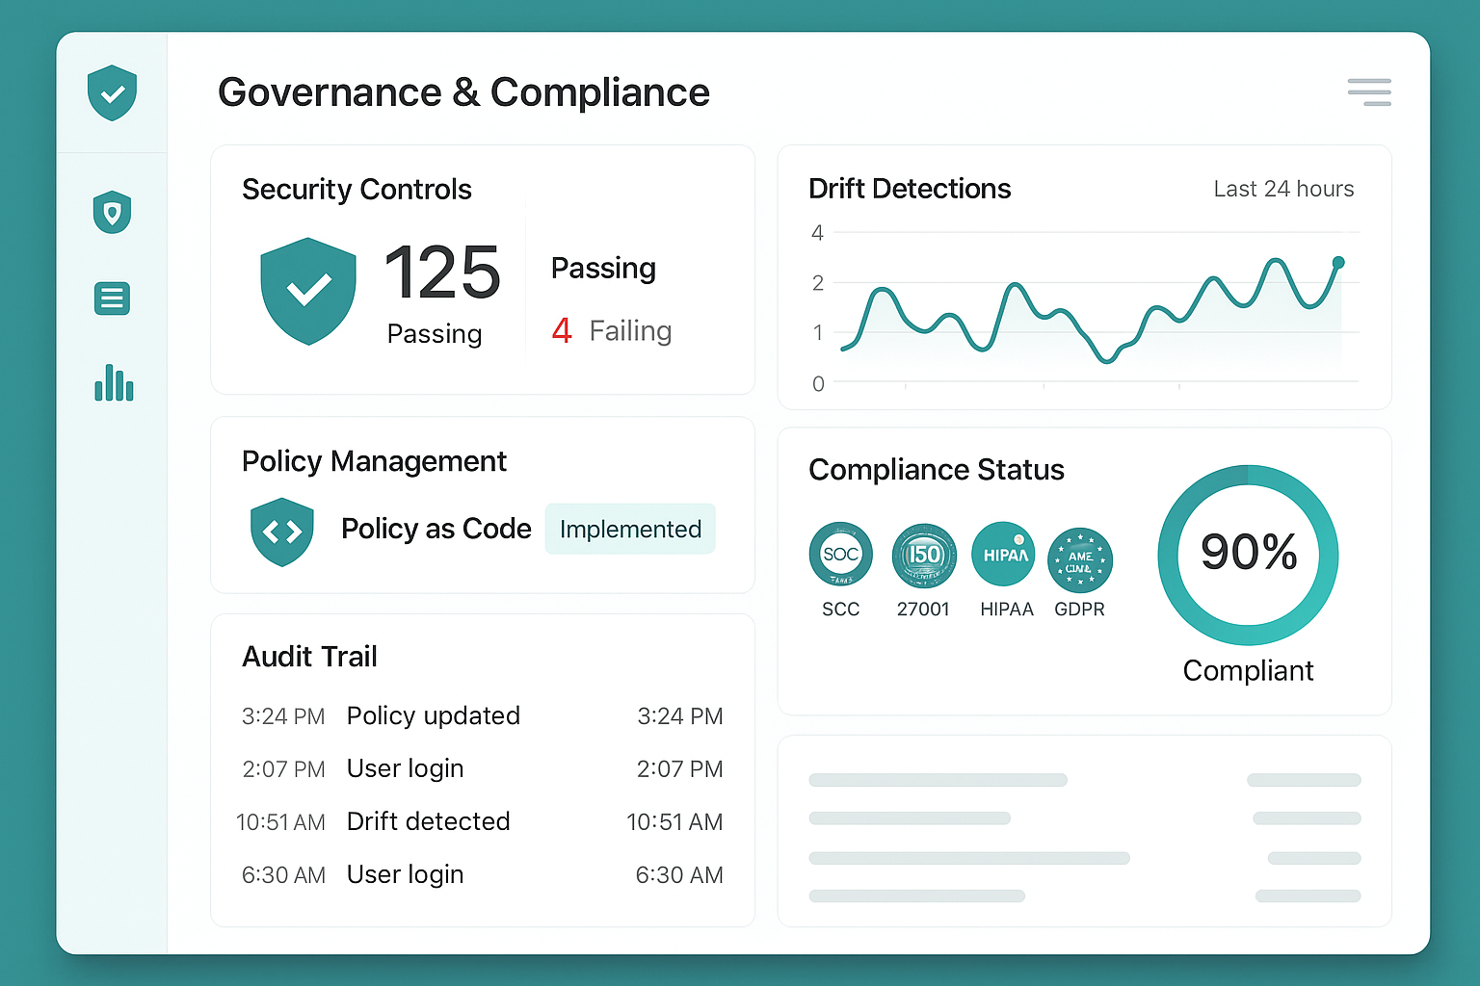This screenshot has height=986, width=1480.
Task: Select the Drift detected audit entry
Action: (428, 821)
